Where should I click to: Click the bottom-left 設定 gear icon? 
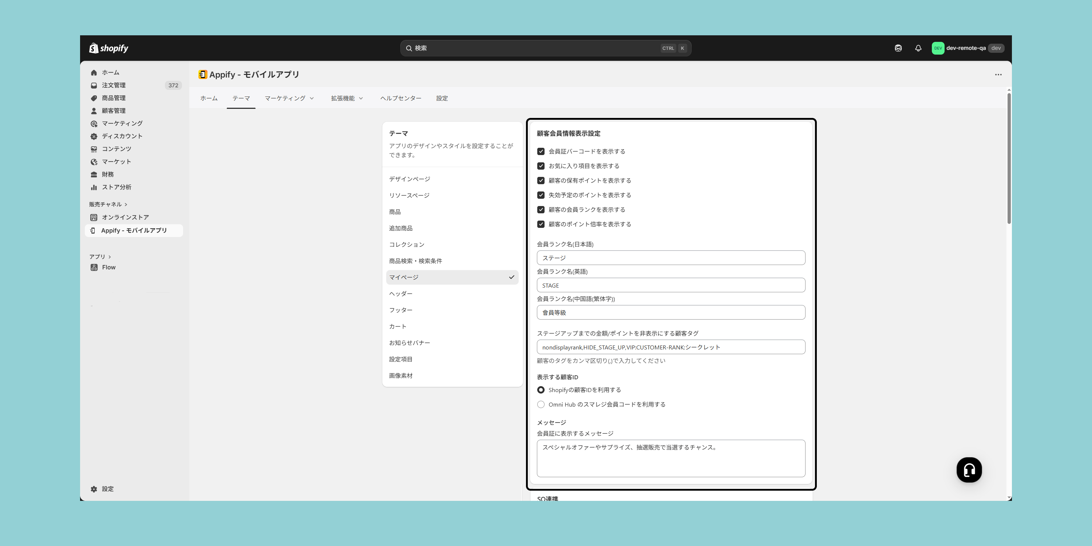point(94,489)
